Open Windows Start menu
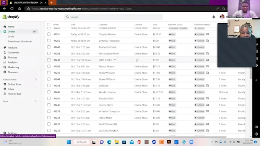The image size is (260, 146). pos(69,142)
